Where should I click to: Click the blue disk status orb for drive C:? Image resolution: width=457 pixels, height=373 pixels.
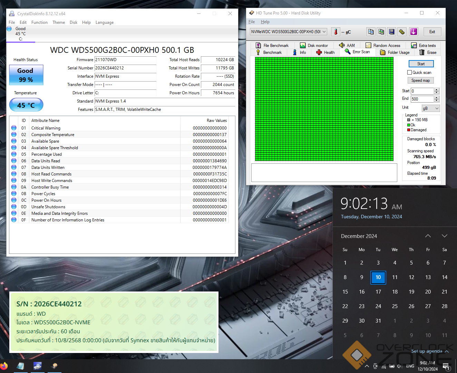pos(9,29)
